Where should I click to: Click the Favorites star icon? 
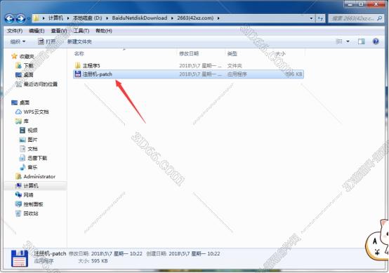14,56
